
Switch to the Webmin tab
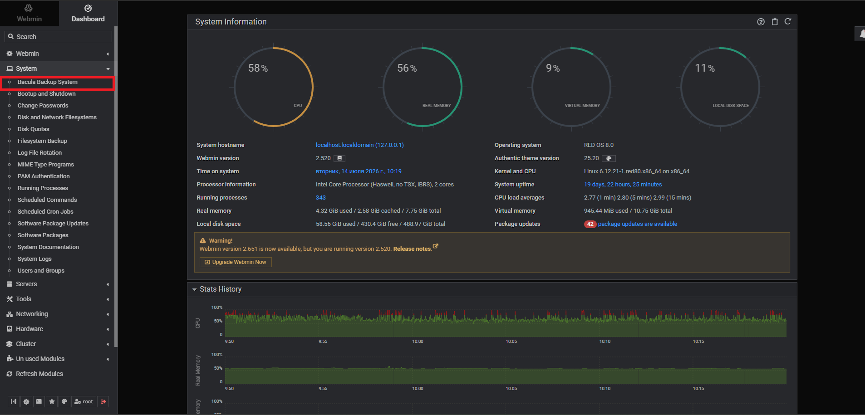(29, 13)
